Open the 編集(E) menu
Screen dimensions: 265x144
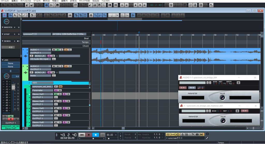click(x=14, y=1)
